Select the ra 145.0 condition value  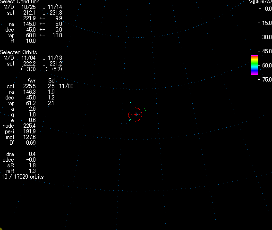coord(29,24)
